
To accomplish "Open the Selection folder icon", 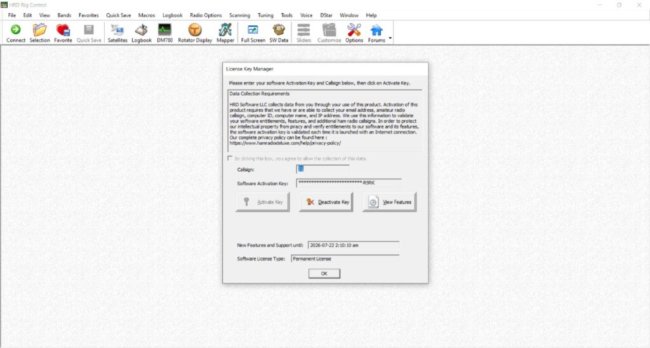I will pyautogui.click(x=39, y=33).
